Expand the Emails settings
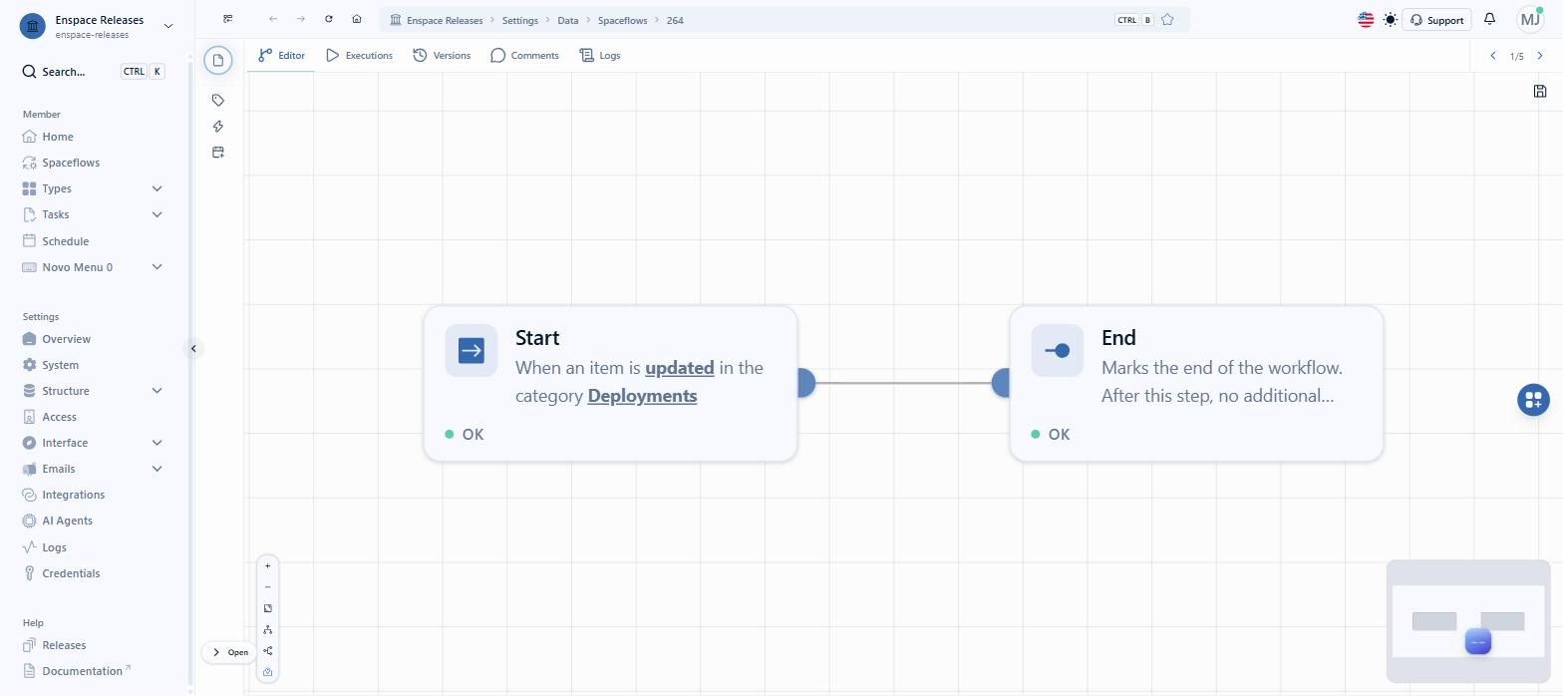This screenshot has width=1563, height=696. click(156, 469)
